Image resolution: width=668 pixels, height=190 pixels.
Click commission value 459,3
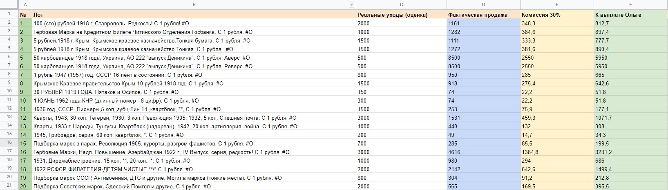[557, 118]
